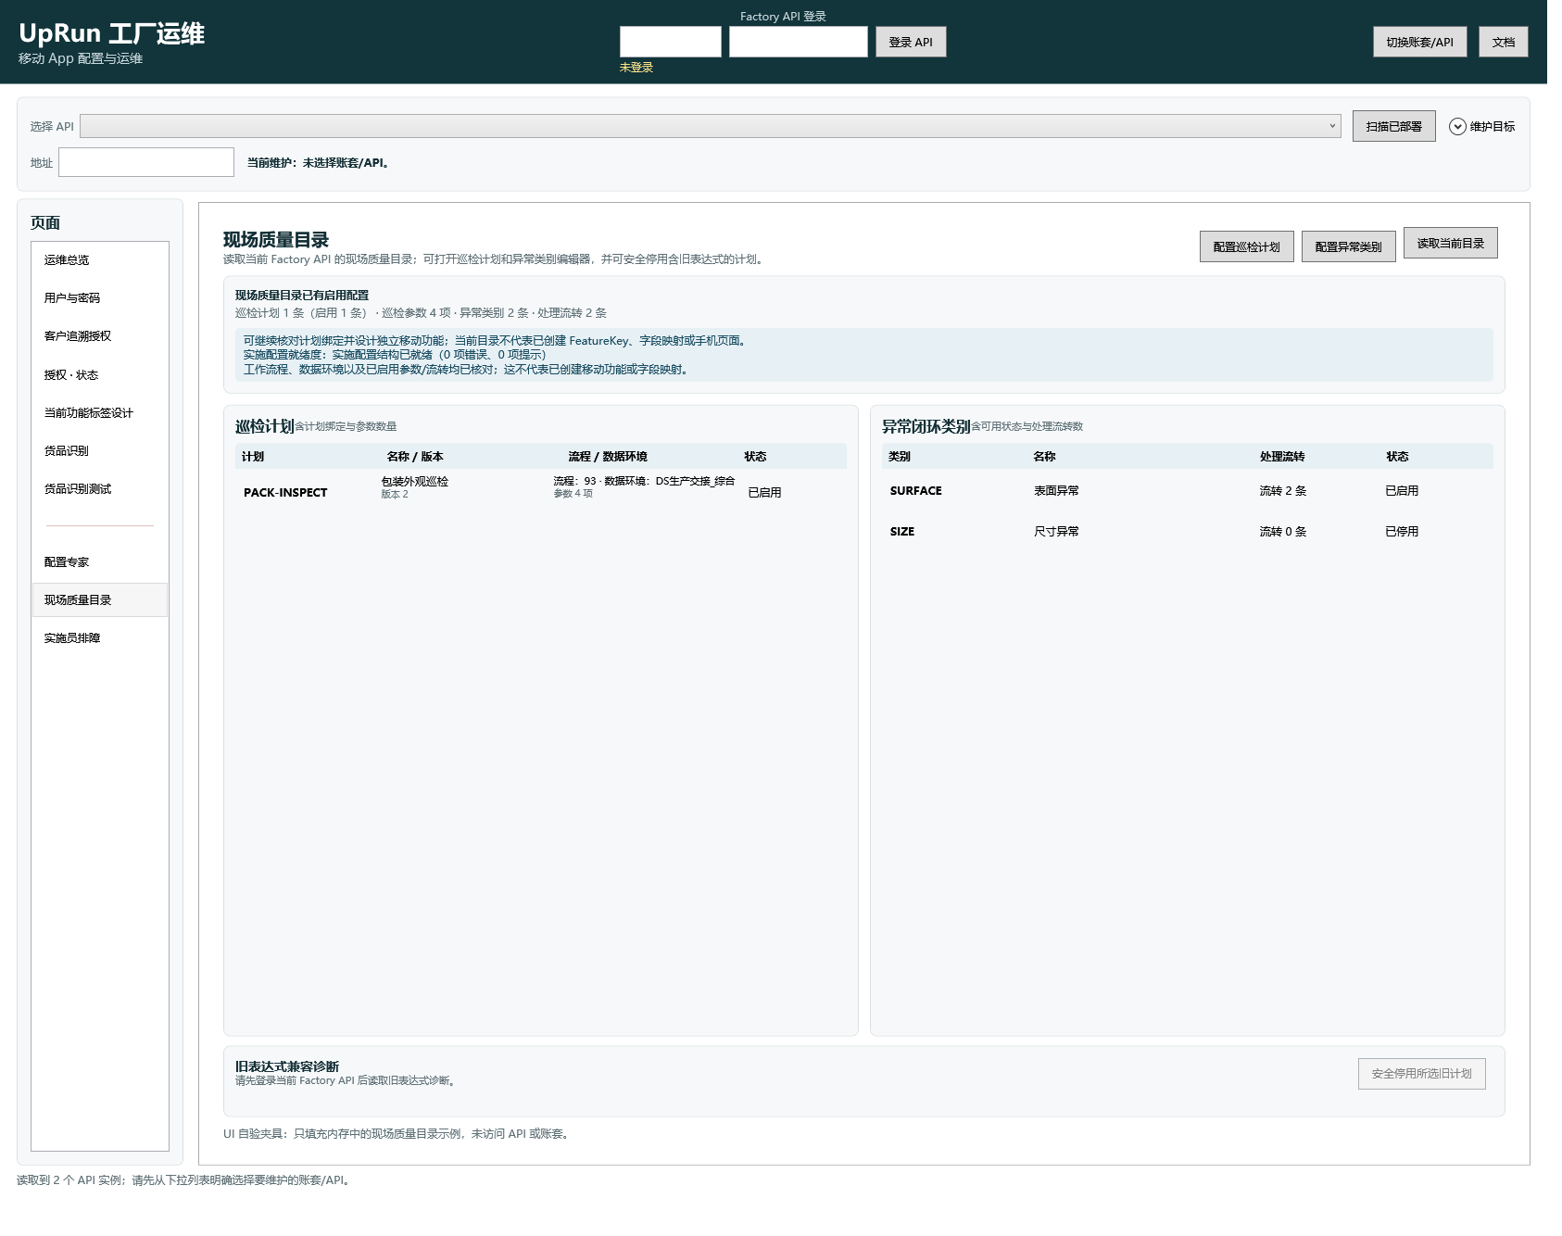This screenshot has height=1236, width=1562.
Task: Click the 流转 2 条 cell
Action: [1282, 491]
